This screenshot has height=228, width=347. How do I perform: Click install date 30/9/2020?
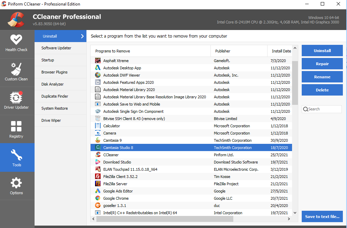(x=279, y=140)
